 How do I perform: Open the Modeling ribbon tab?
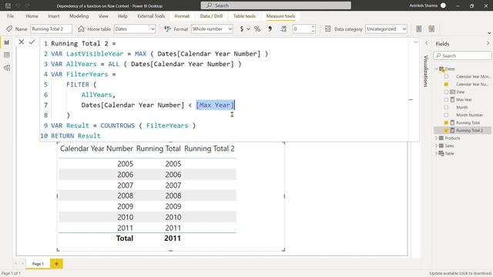point(79,16)
